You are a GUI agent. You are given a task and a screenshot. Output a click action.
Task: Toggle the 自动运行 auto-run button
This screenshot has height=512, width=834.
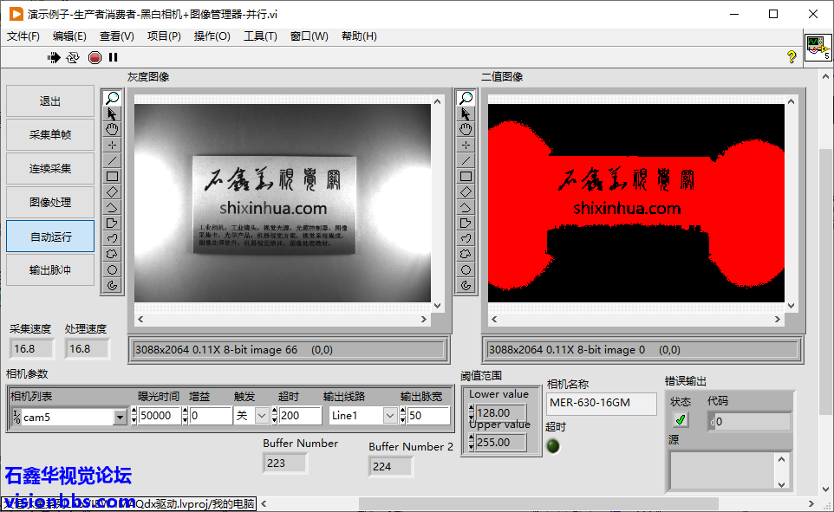coord(50,237)
